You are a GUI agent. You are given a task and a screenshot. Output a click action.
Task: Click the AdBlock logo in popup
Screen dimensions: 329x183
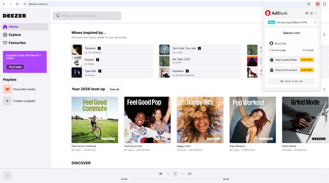(x=276, y=13)
